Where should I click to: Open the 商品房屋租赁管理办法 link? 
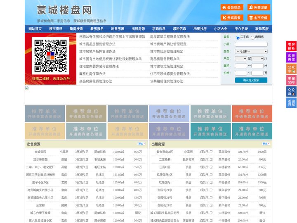tap(95, 81)
